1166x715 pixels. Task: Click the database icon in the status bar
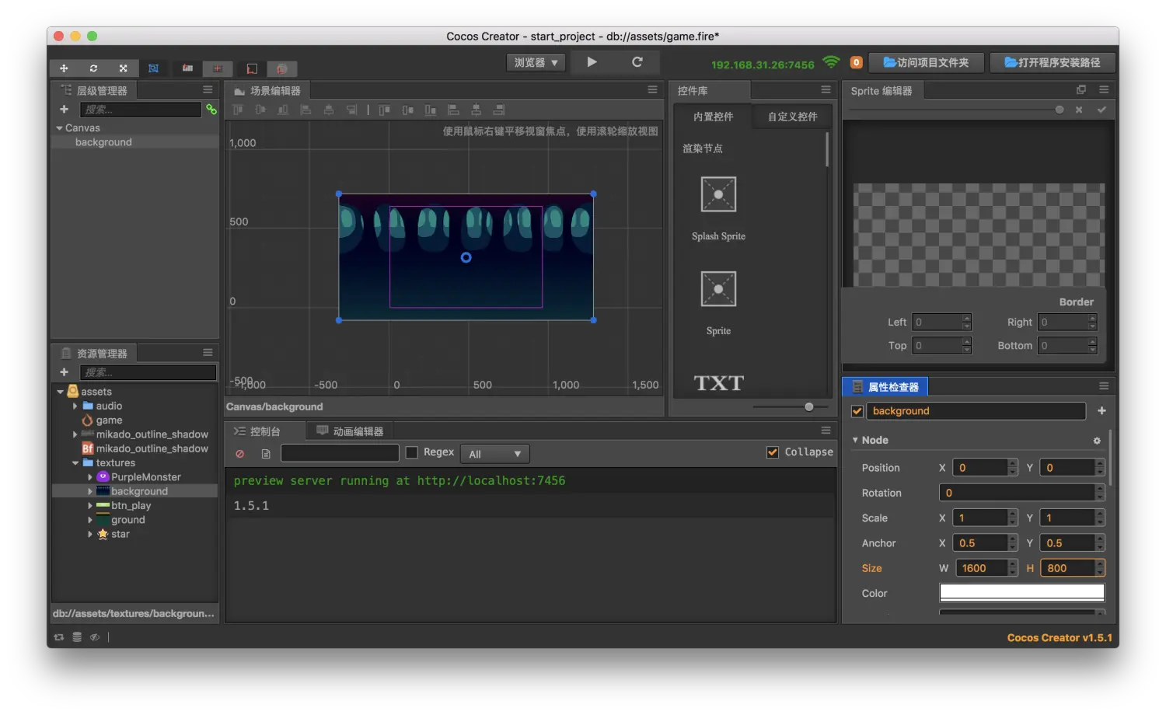point(77,637)
